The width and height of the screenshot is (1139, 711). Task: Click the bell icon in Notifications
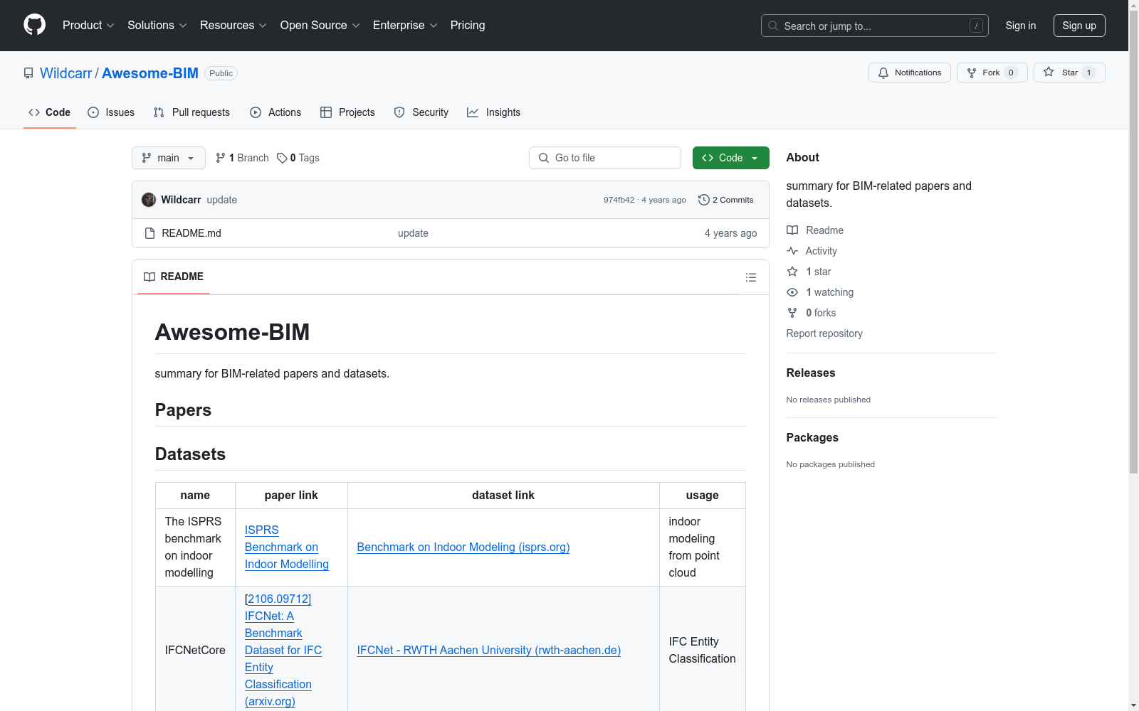pyautogui.click(x=883, y=73)
